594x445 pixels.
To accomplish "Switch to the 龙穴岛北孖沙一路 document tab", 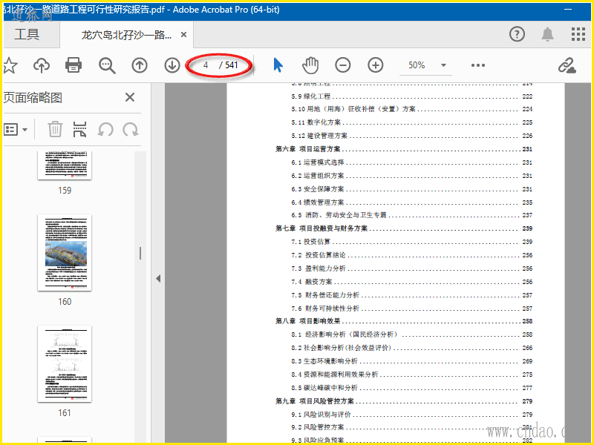I will (x=126, y=35).
